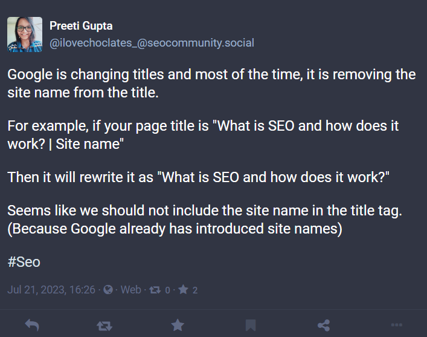The image size is (427, 337).
Task: Open Preeti Gupta's profile picture
Action: [x=25, y=34]
